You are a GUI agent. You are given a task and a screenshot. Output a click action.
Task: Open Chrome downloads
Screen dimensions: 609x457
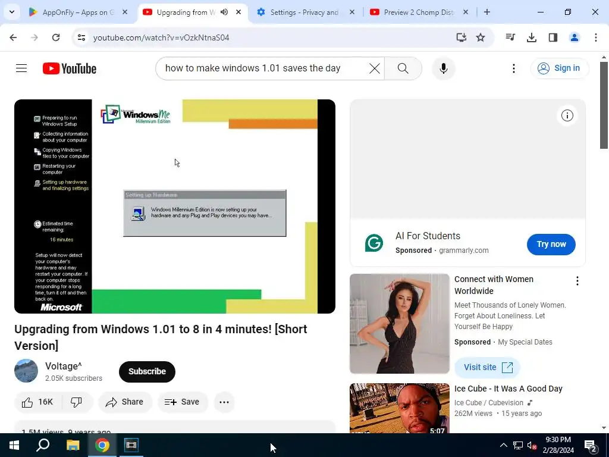click(531, 37)
